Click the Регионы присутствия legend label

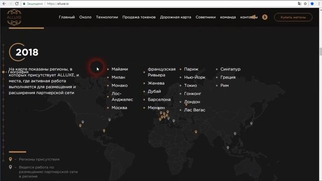[39, 159]
